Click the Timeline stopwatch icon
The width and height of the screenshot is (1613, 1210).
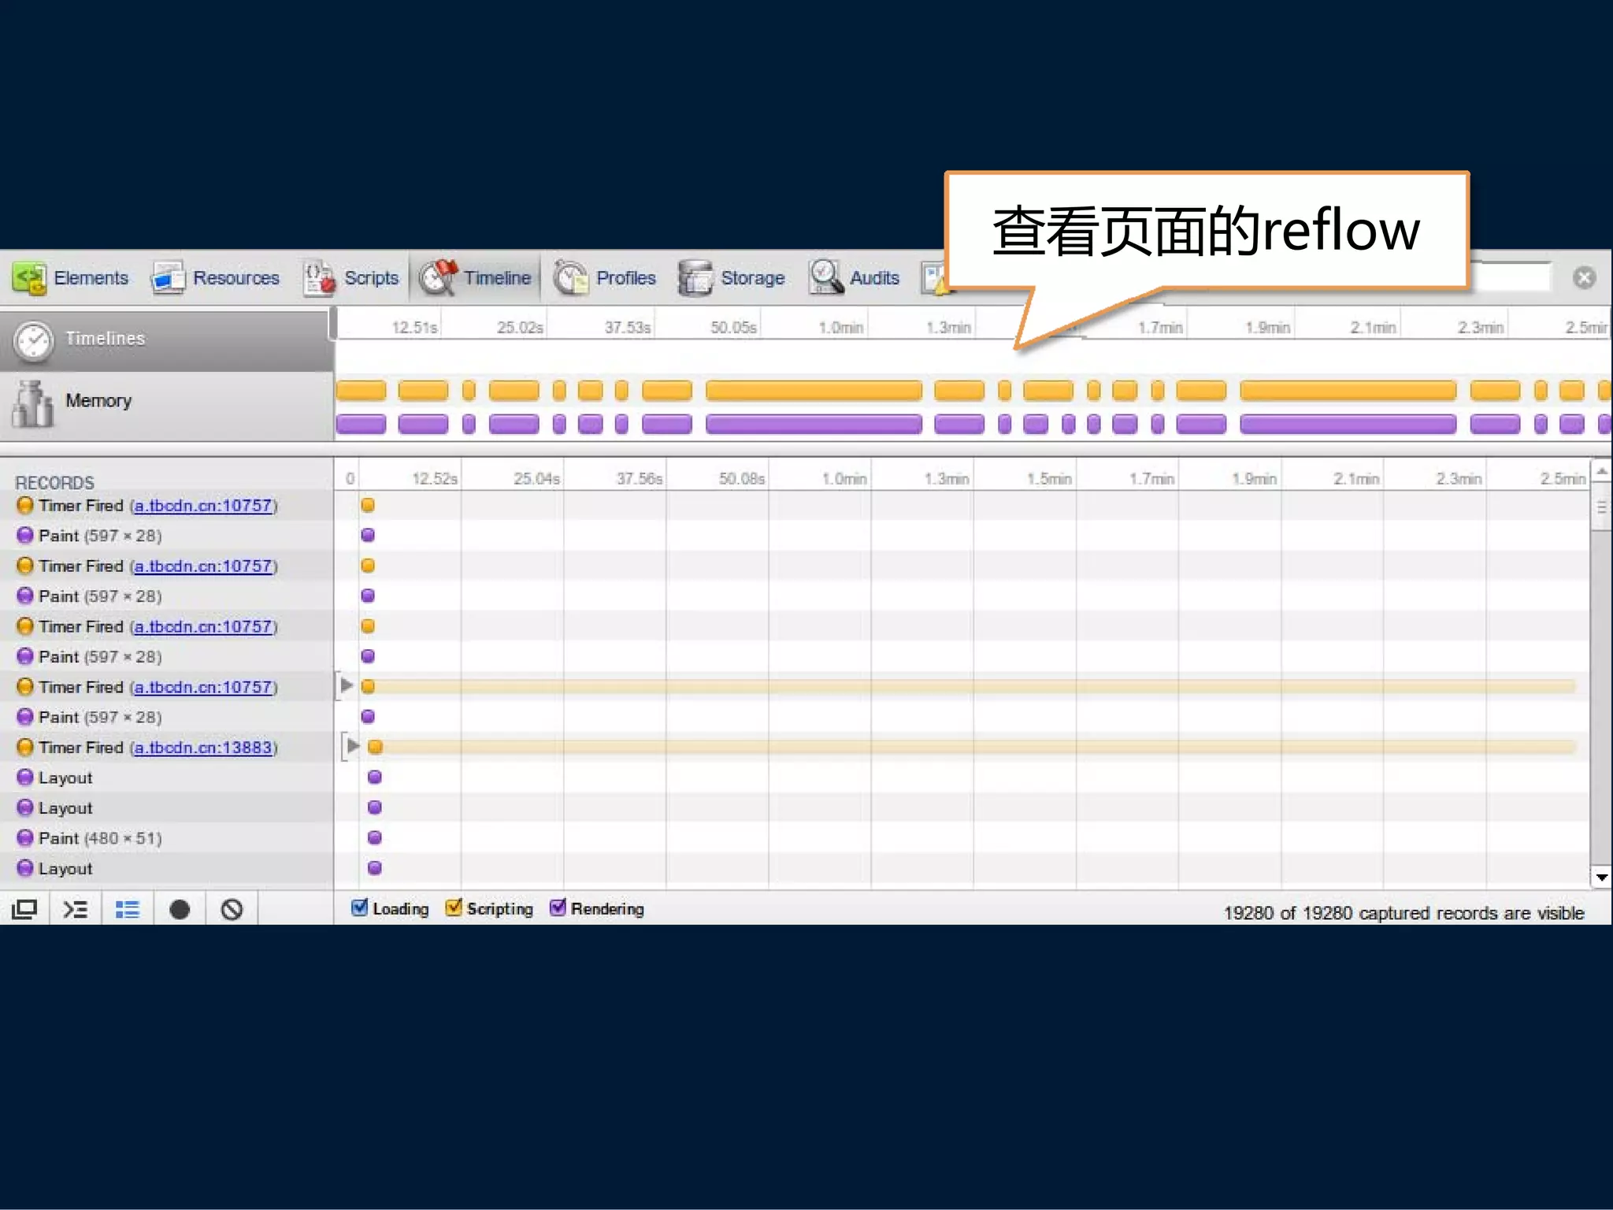tap(437, 278)
